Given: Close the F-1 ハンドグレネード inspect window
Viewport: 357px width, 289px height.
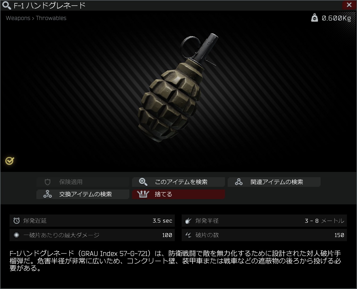Looking at the screenshot, I should coord(349,5).
